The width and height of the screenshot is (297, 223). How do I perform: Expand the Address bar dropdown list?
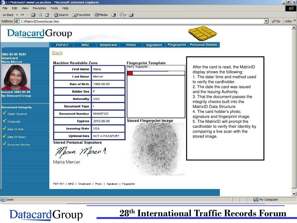[x=266, y=21]
